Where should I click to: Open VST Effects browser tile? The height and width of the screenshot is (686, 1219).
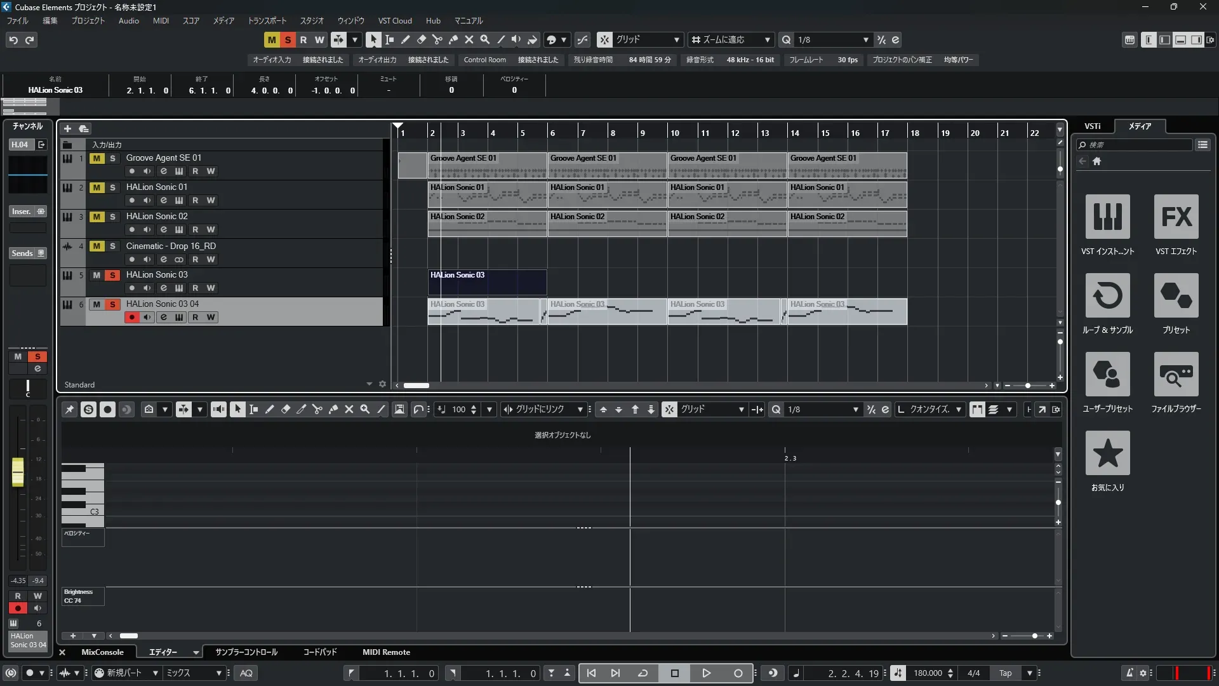[1176, 217]
